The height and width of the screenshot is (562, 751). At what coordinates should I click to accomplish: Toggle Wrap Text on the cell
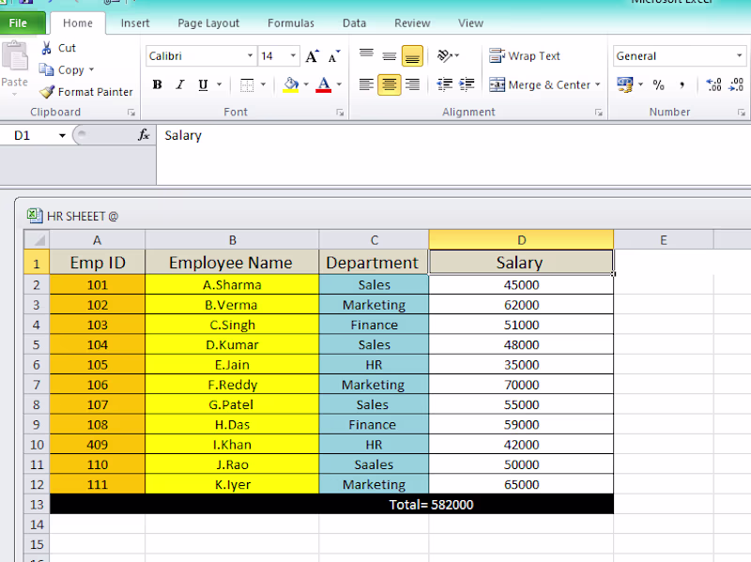(x=525, y=56)
